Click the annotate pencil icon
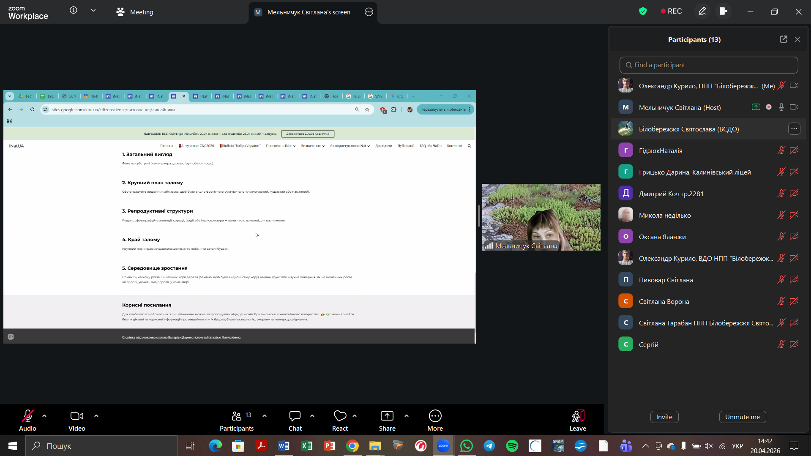This screenshot has height=456, width=811. [702, 11]
